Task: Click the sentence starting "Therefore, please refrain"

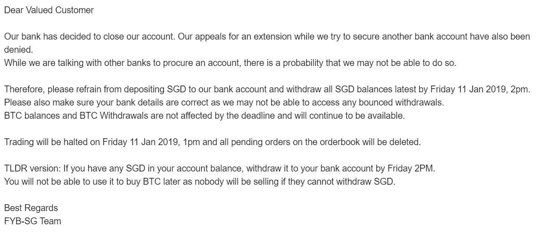Action: [267, 90]
